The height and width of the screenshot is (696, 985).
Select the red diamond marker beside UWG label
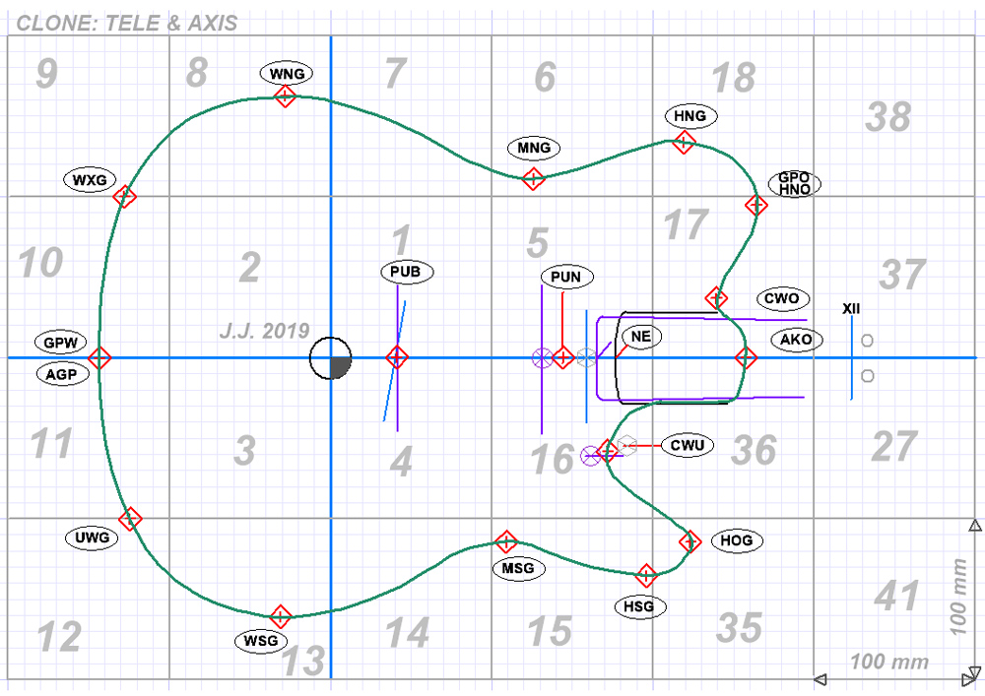coord(129,518)
